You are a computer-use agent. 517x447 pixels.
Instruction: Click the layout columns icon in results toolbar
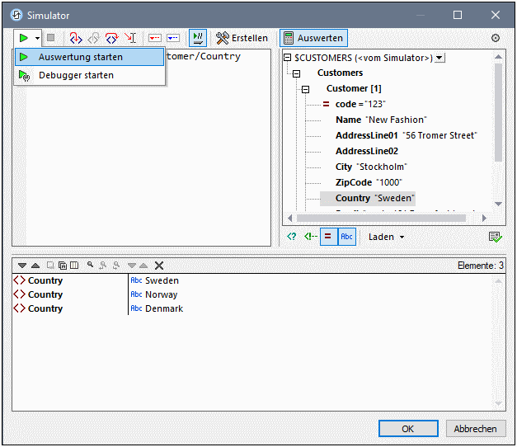(x=74, y=266)
